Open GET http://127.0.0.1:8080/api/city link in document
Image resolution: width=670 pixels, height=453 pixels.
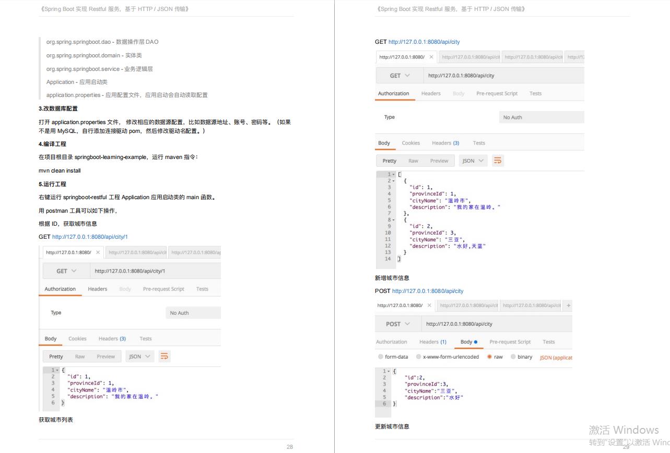(x=424, y=42)
